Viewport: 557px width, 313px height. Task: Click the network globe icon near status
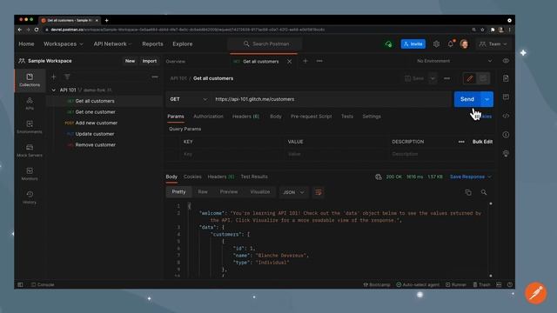click(x=379, y=176)
